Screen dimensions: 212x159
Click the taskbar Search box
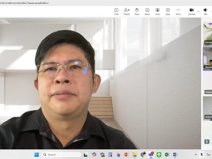click(62, 155)
